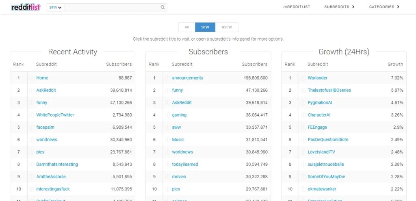Open funny in Recent Activity list
The image size is (416, 201).
click(42, 103)
